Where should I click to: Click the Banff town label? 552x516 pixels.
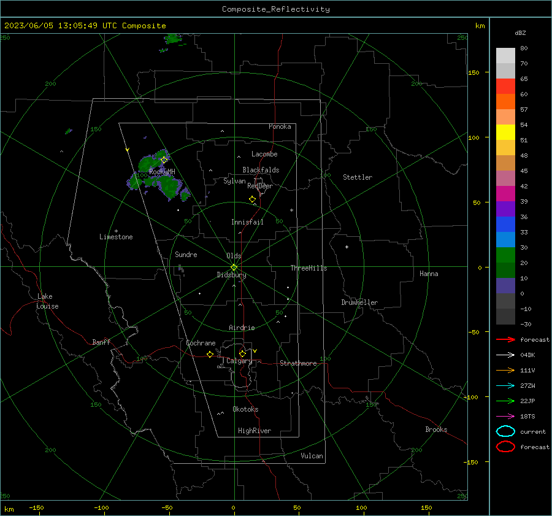[101, 342]
